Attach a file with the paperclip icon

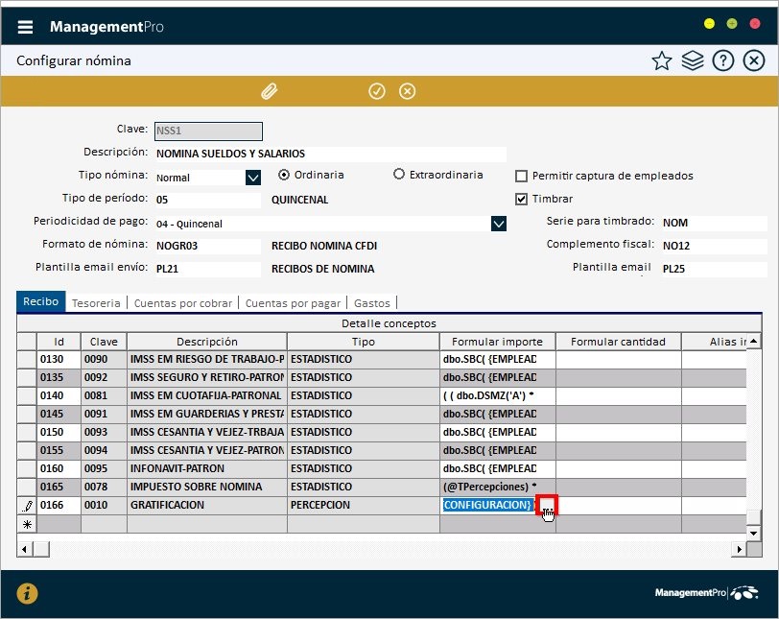[270, 91]
